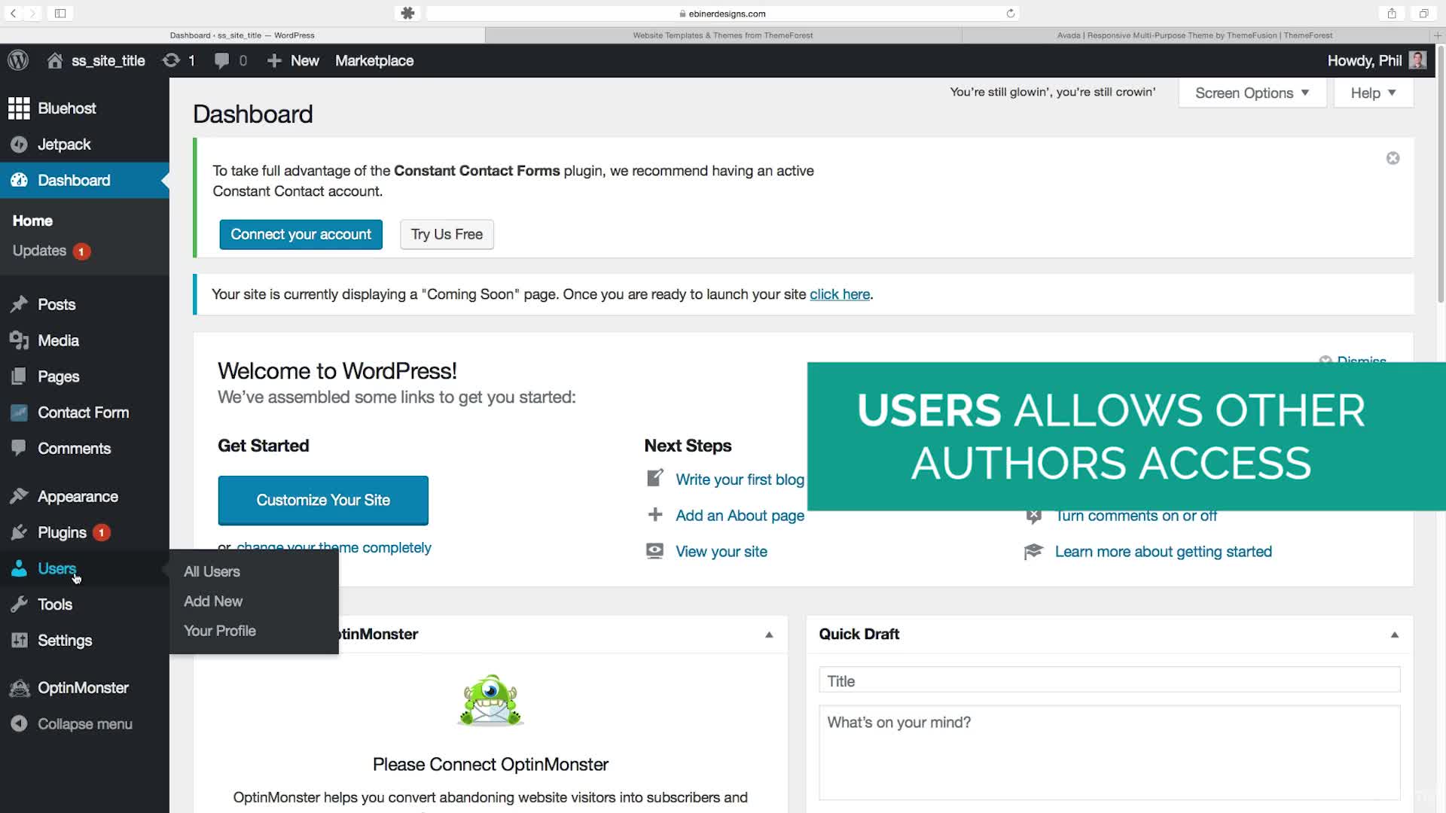Follow the click here launch link
This screenshot has width=1446, height=813.
coord(840,294)
